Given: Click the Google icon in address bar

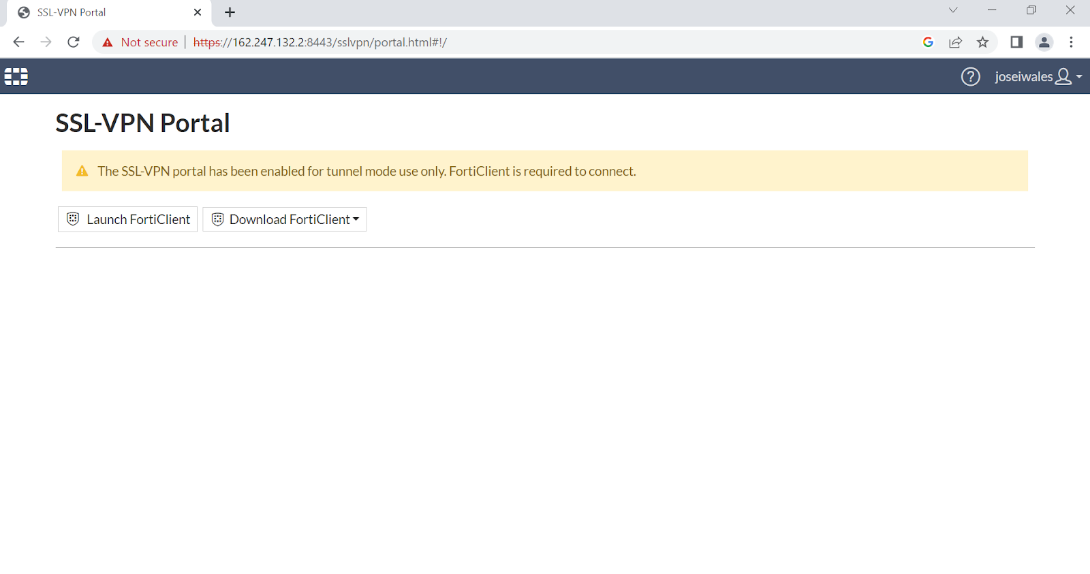Looking at the screenshot, I should 928,42.
